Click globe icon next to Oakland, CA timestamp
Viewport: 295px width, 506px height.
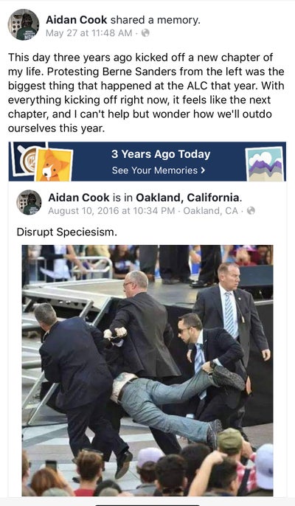coord(251,211)
